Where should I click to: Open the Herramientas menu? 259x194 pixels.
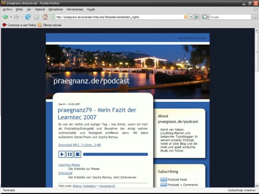pyautogui.click(x=75, y=9)
